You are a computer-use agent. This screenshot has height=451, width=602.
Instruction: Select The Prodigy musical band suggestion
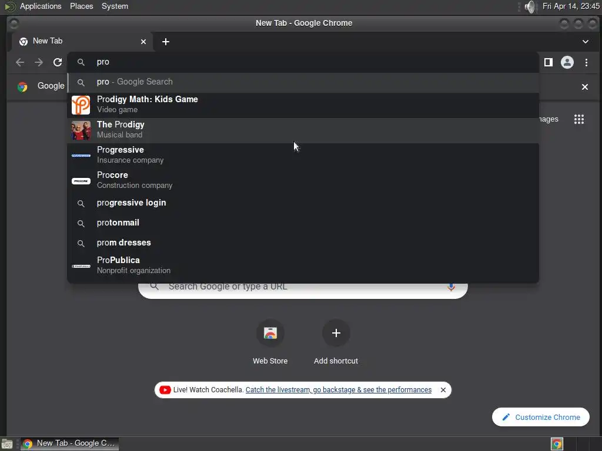[303, 130]
